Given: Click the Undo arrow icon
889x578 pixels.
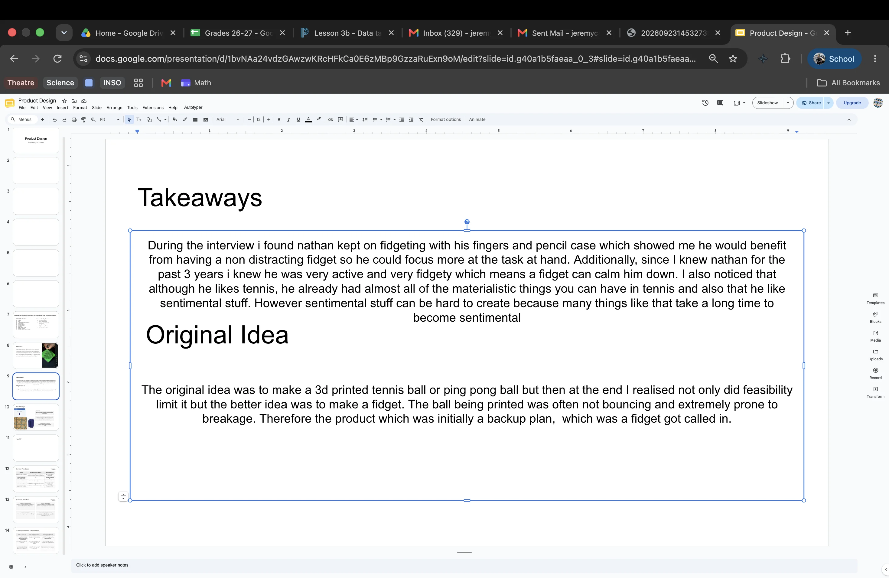Looking at the screenshot, I should [54, 120].
